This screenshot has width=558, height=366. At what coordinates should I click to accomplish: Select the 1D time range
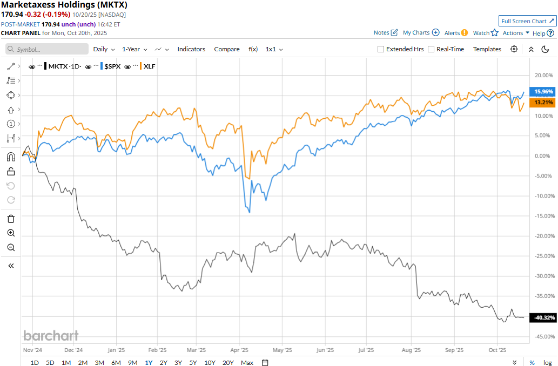pos(35,362)
